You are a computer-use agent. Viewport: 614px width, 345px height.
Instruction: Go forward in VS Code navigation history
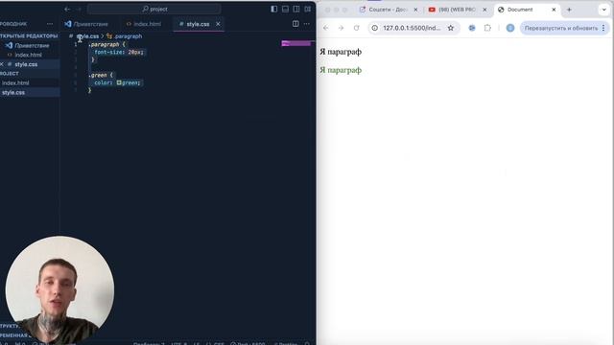(79, 9)
